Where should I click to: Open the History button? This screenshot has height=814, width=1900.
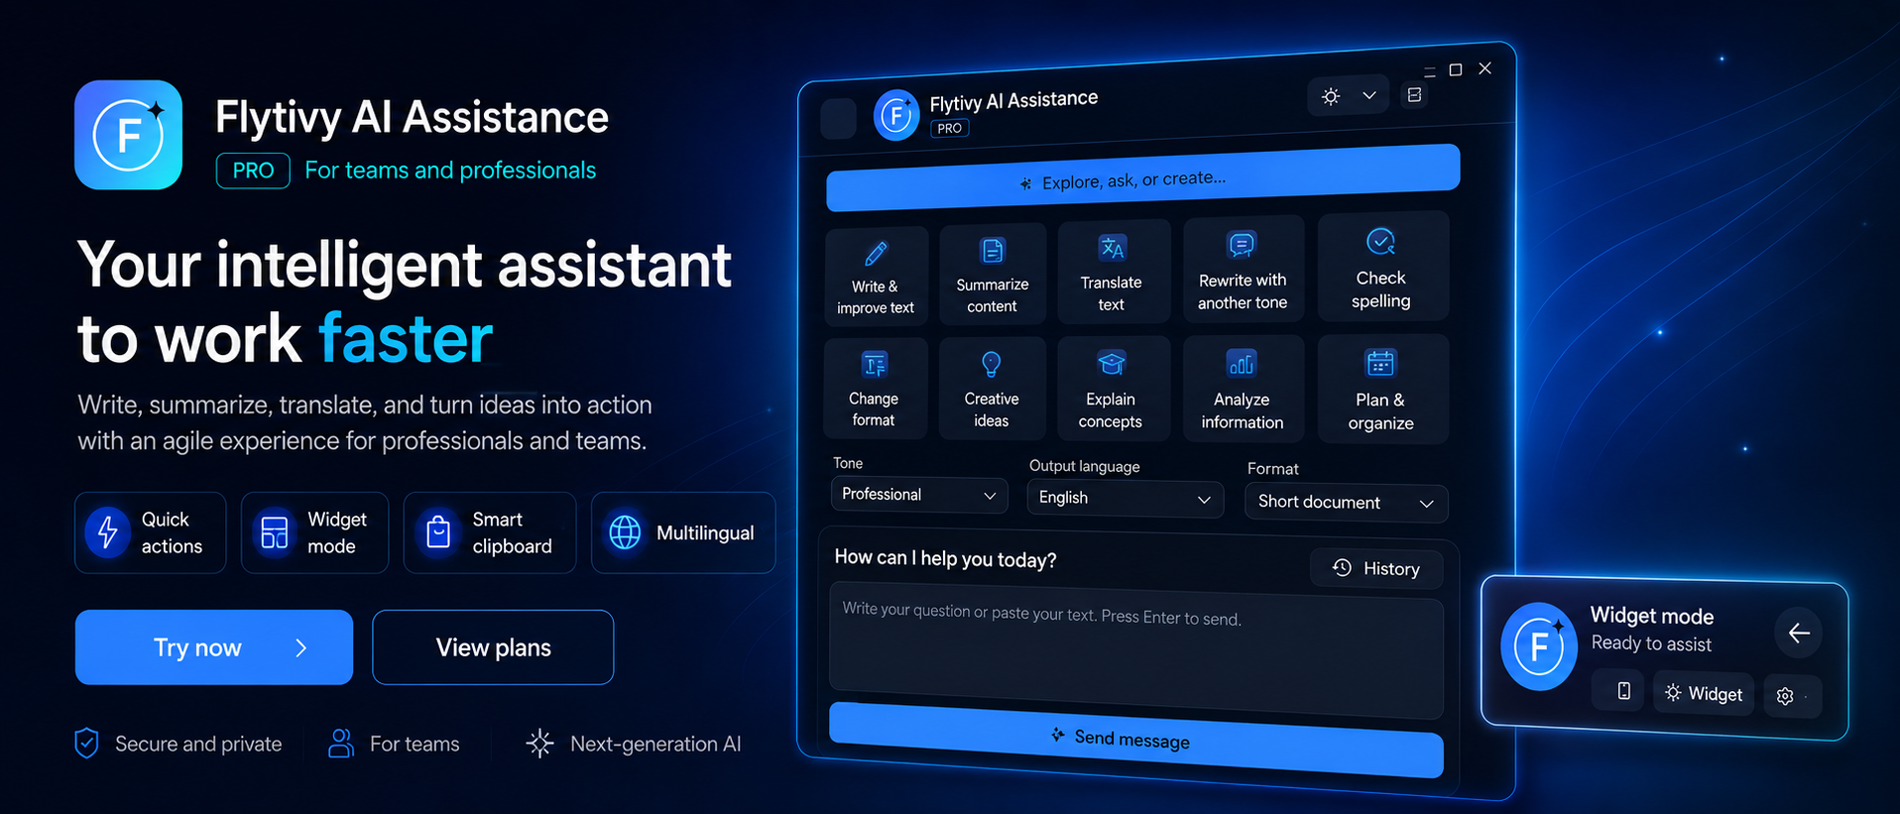pos(1376,568)
